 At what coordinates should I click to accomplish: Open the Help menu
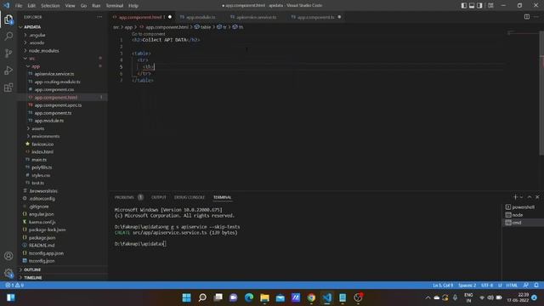133,6
